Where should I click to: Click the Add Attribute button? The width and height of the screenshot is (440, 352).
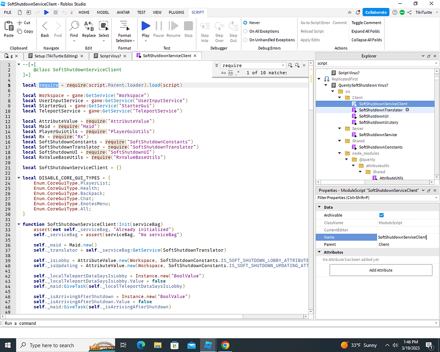click(380, 270)
